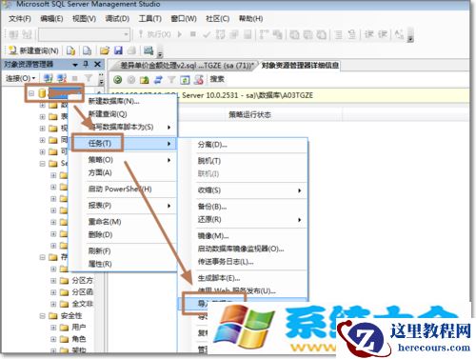
Task: Click the funnel Filter icon in the details toolbar
Action: click(171, 80)
